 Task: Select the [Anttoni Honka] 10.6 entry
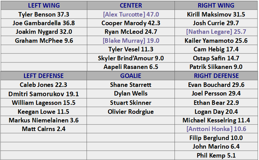pos(216,129)
